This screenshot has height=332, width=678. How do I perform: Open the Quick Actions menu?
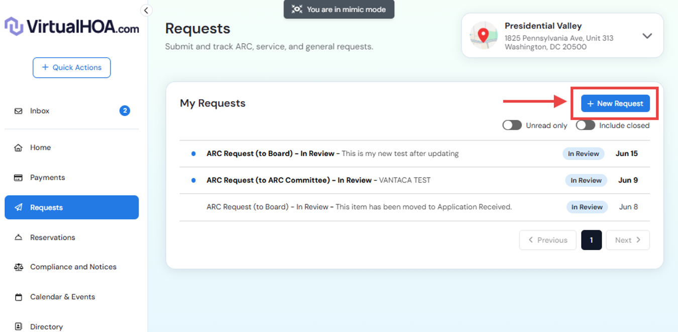(x=72, y=68)
